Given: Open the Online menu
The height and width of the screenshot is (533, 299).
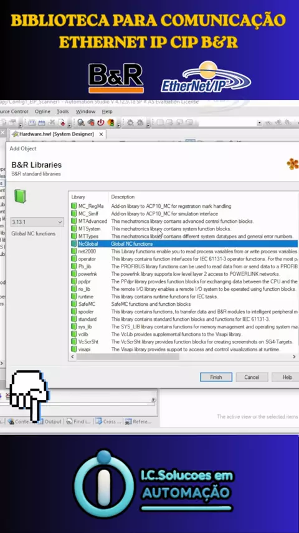Looking at the screenshot, I should tap(42, 112).
